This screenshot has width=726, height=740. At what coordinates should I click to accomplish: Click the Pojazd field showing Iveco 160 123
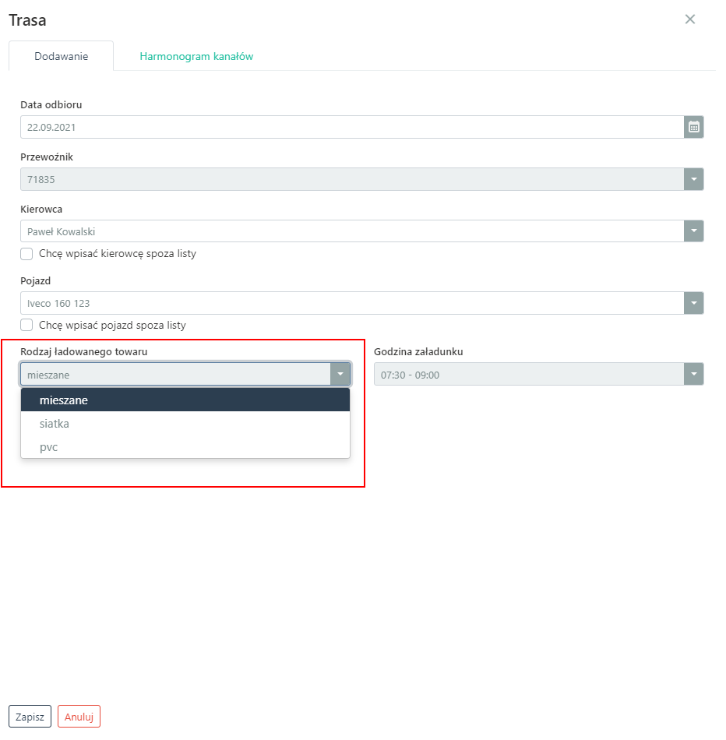pos(351,303)
